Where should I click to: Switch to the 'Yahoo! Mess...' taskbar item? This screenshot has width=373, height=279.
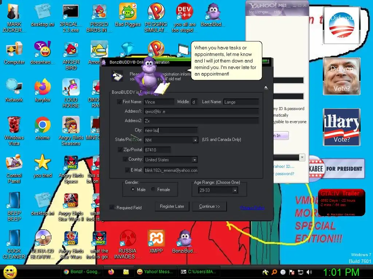155,272
